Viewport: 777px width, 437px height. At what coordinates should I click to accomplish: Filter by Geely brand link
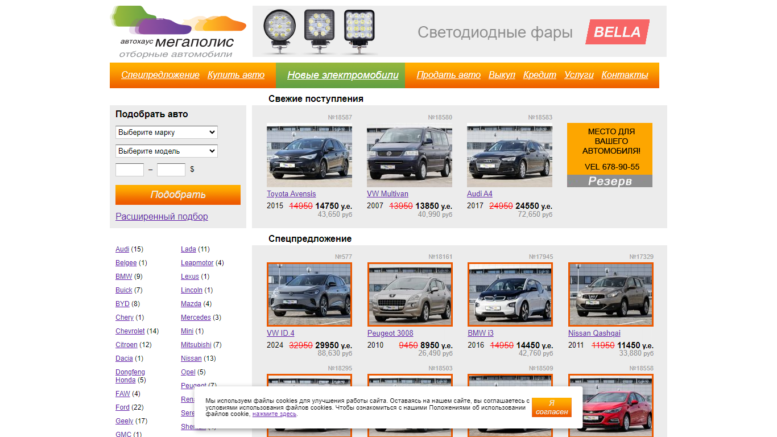124,421
